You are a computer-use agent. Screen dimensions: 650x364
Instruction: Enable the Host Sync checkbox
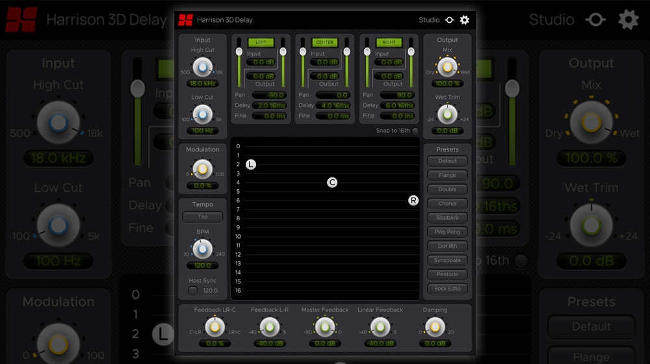[193, 291]
